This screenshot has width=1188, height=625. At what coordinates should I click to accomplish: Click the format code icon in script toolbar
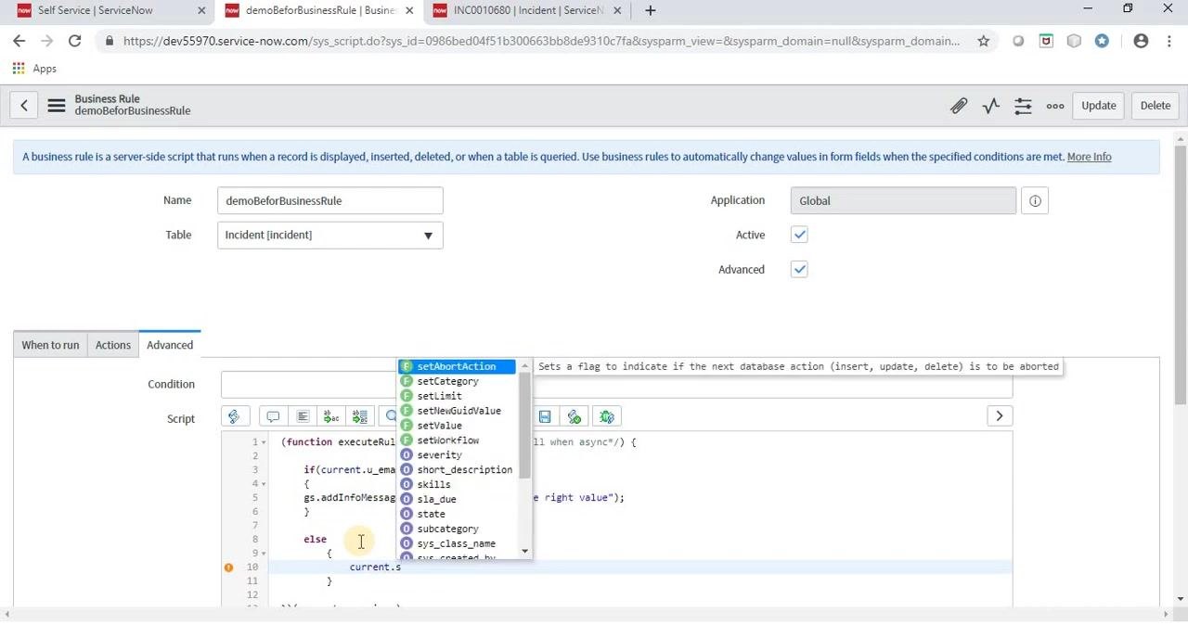click(x=302, y=416)
